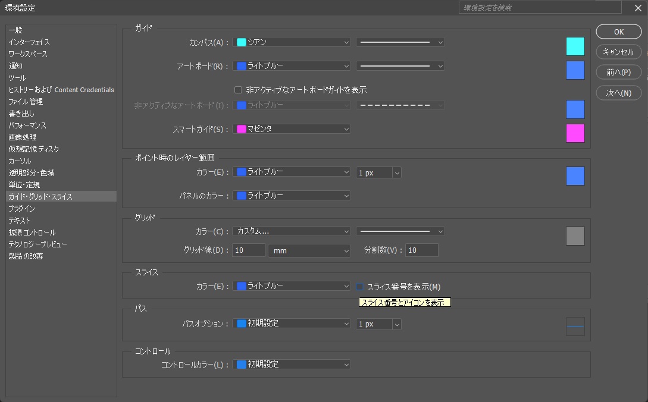Viewport: 648px width, 402px height.
Task: Open グリッド カラー dropdown set to カスタム
Action: coord(292,231)
